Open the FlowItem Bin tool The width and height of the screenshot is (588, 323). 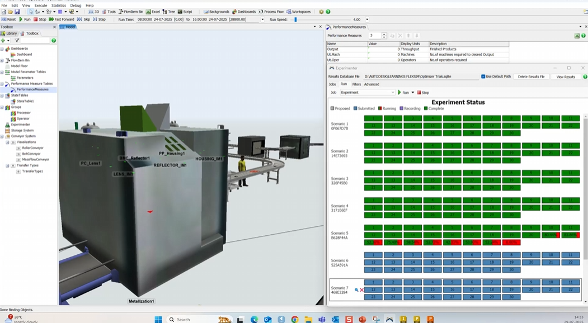tap(130, 12)
